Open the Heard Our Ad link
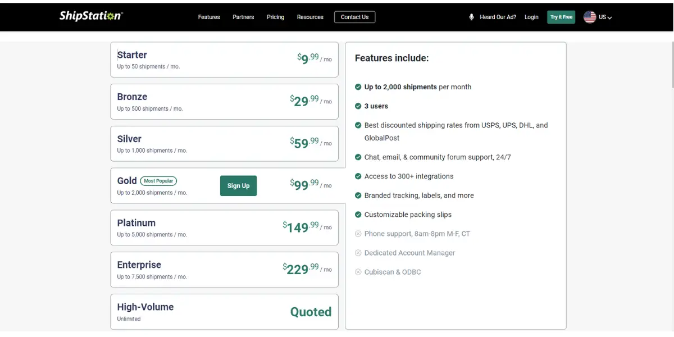Viewport: 674px width, 337px height. (x=498, y=17)
